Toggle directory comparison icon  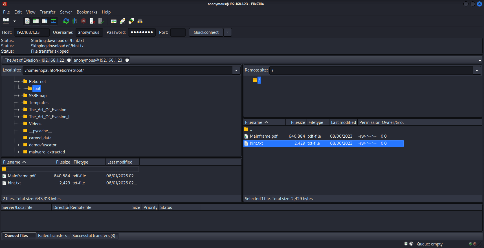122,21
